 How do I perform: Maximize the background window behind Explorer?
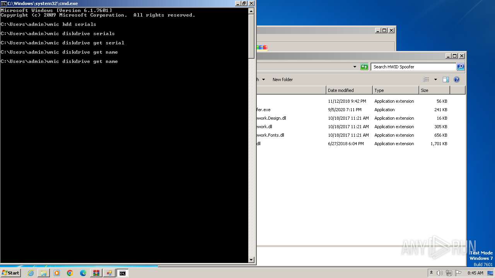[384, 30]
